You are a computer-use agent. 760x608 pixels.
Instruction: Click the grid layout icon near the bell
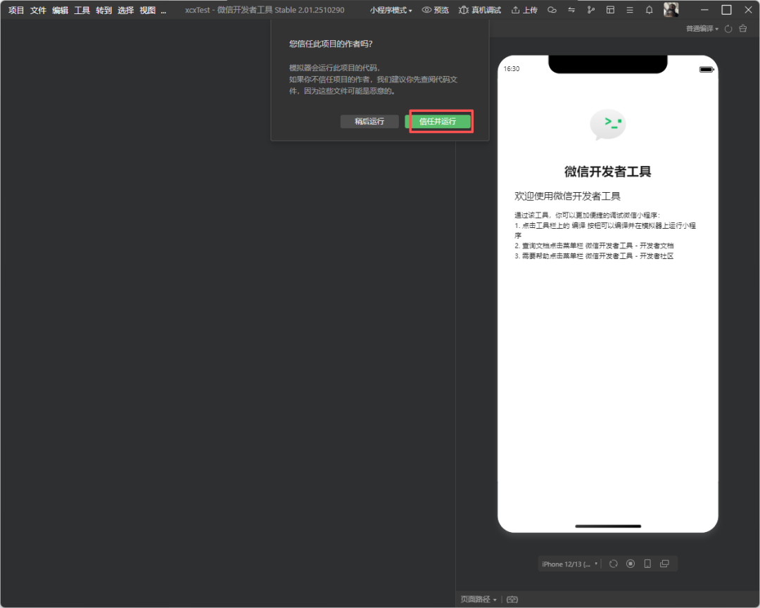610,10
